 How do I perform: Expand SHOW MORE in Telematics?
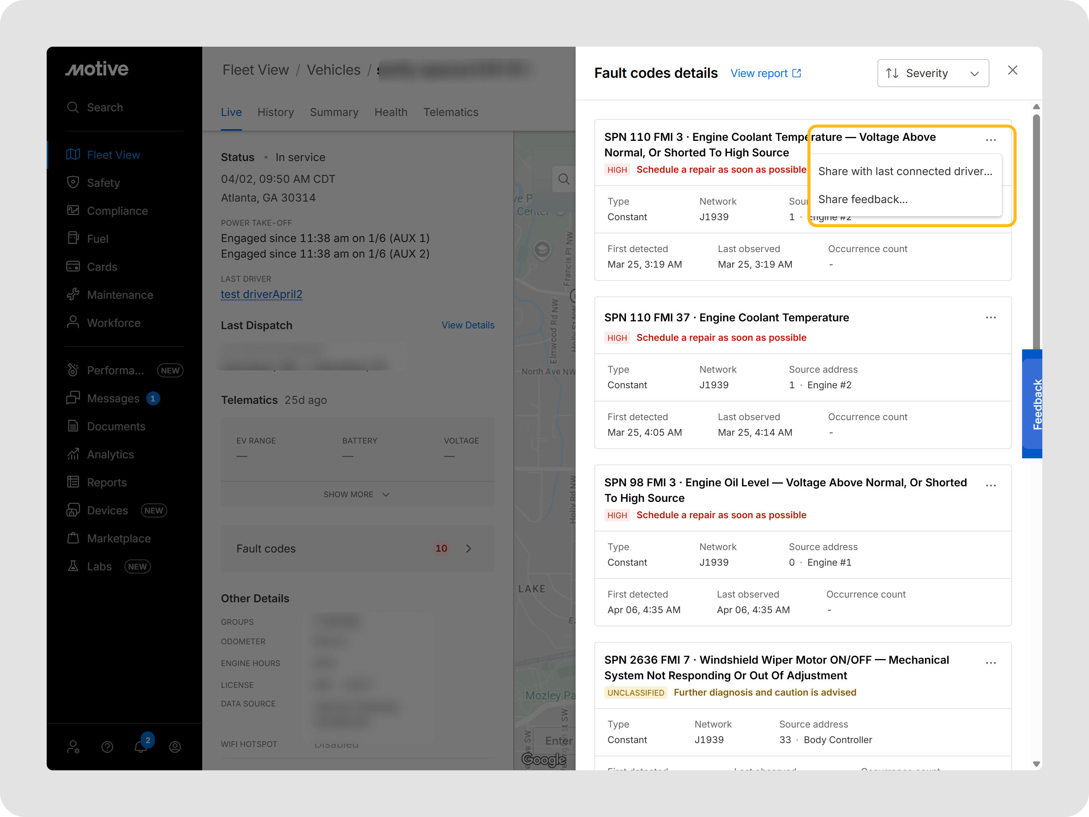(x=357, y=494)
